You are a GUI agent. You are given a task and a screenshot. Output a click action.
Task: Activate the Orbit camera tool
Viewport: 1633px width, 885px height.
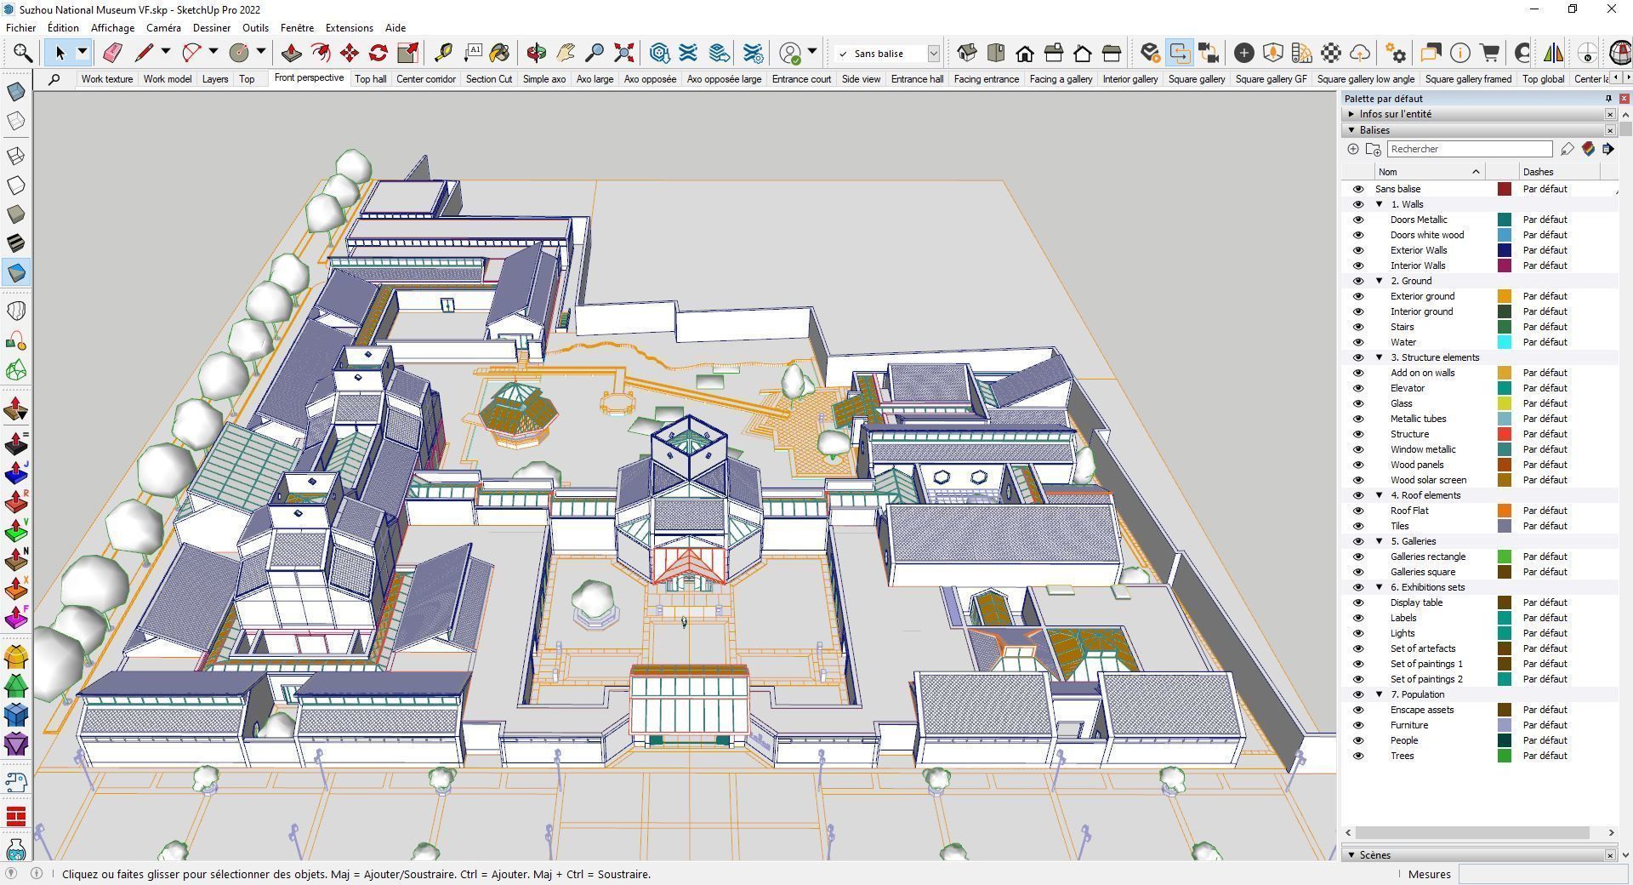[x=536, y=53]
